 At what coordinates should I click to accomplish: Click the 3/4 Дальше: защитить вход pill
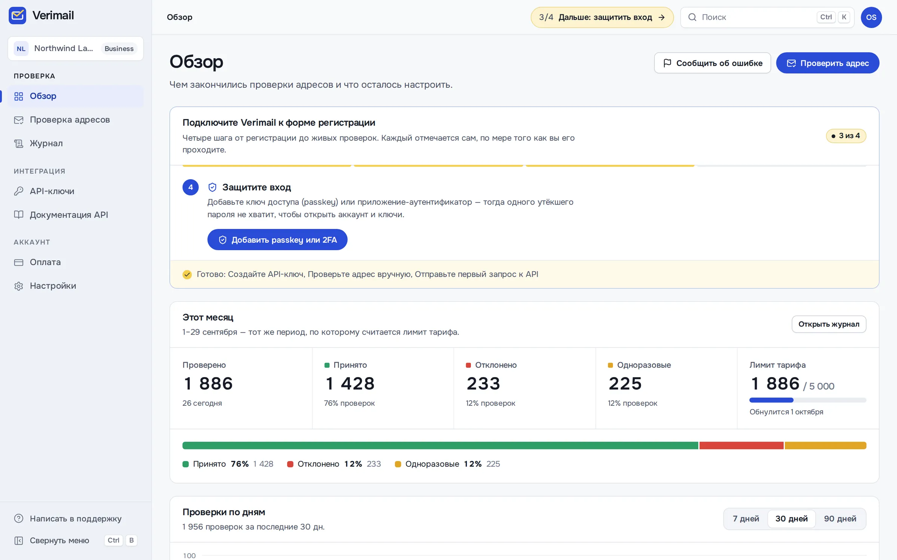602,17
